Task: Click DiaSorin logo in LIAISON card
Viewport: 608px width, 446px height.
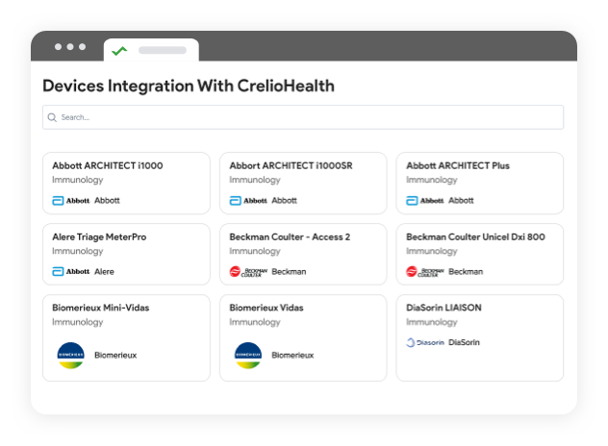Action: [x=424, y=342]
